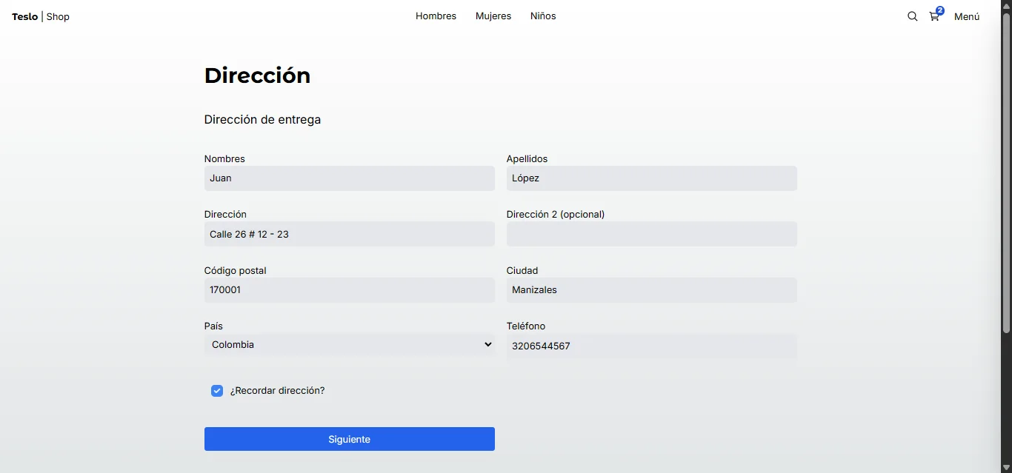The height and width of the screenshot is (473, 1012).
Task: Navigate to the Niños section
Action: [x=543, y=16]
